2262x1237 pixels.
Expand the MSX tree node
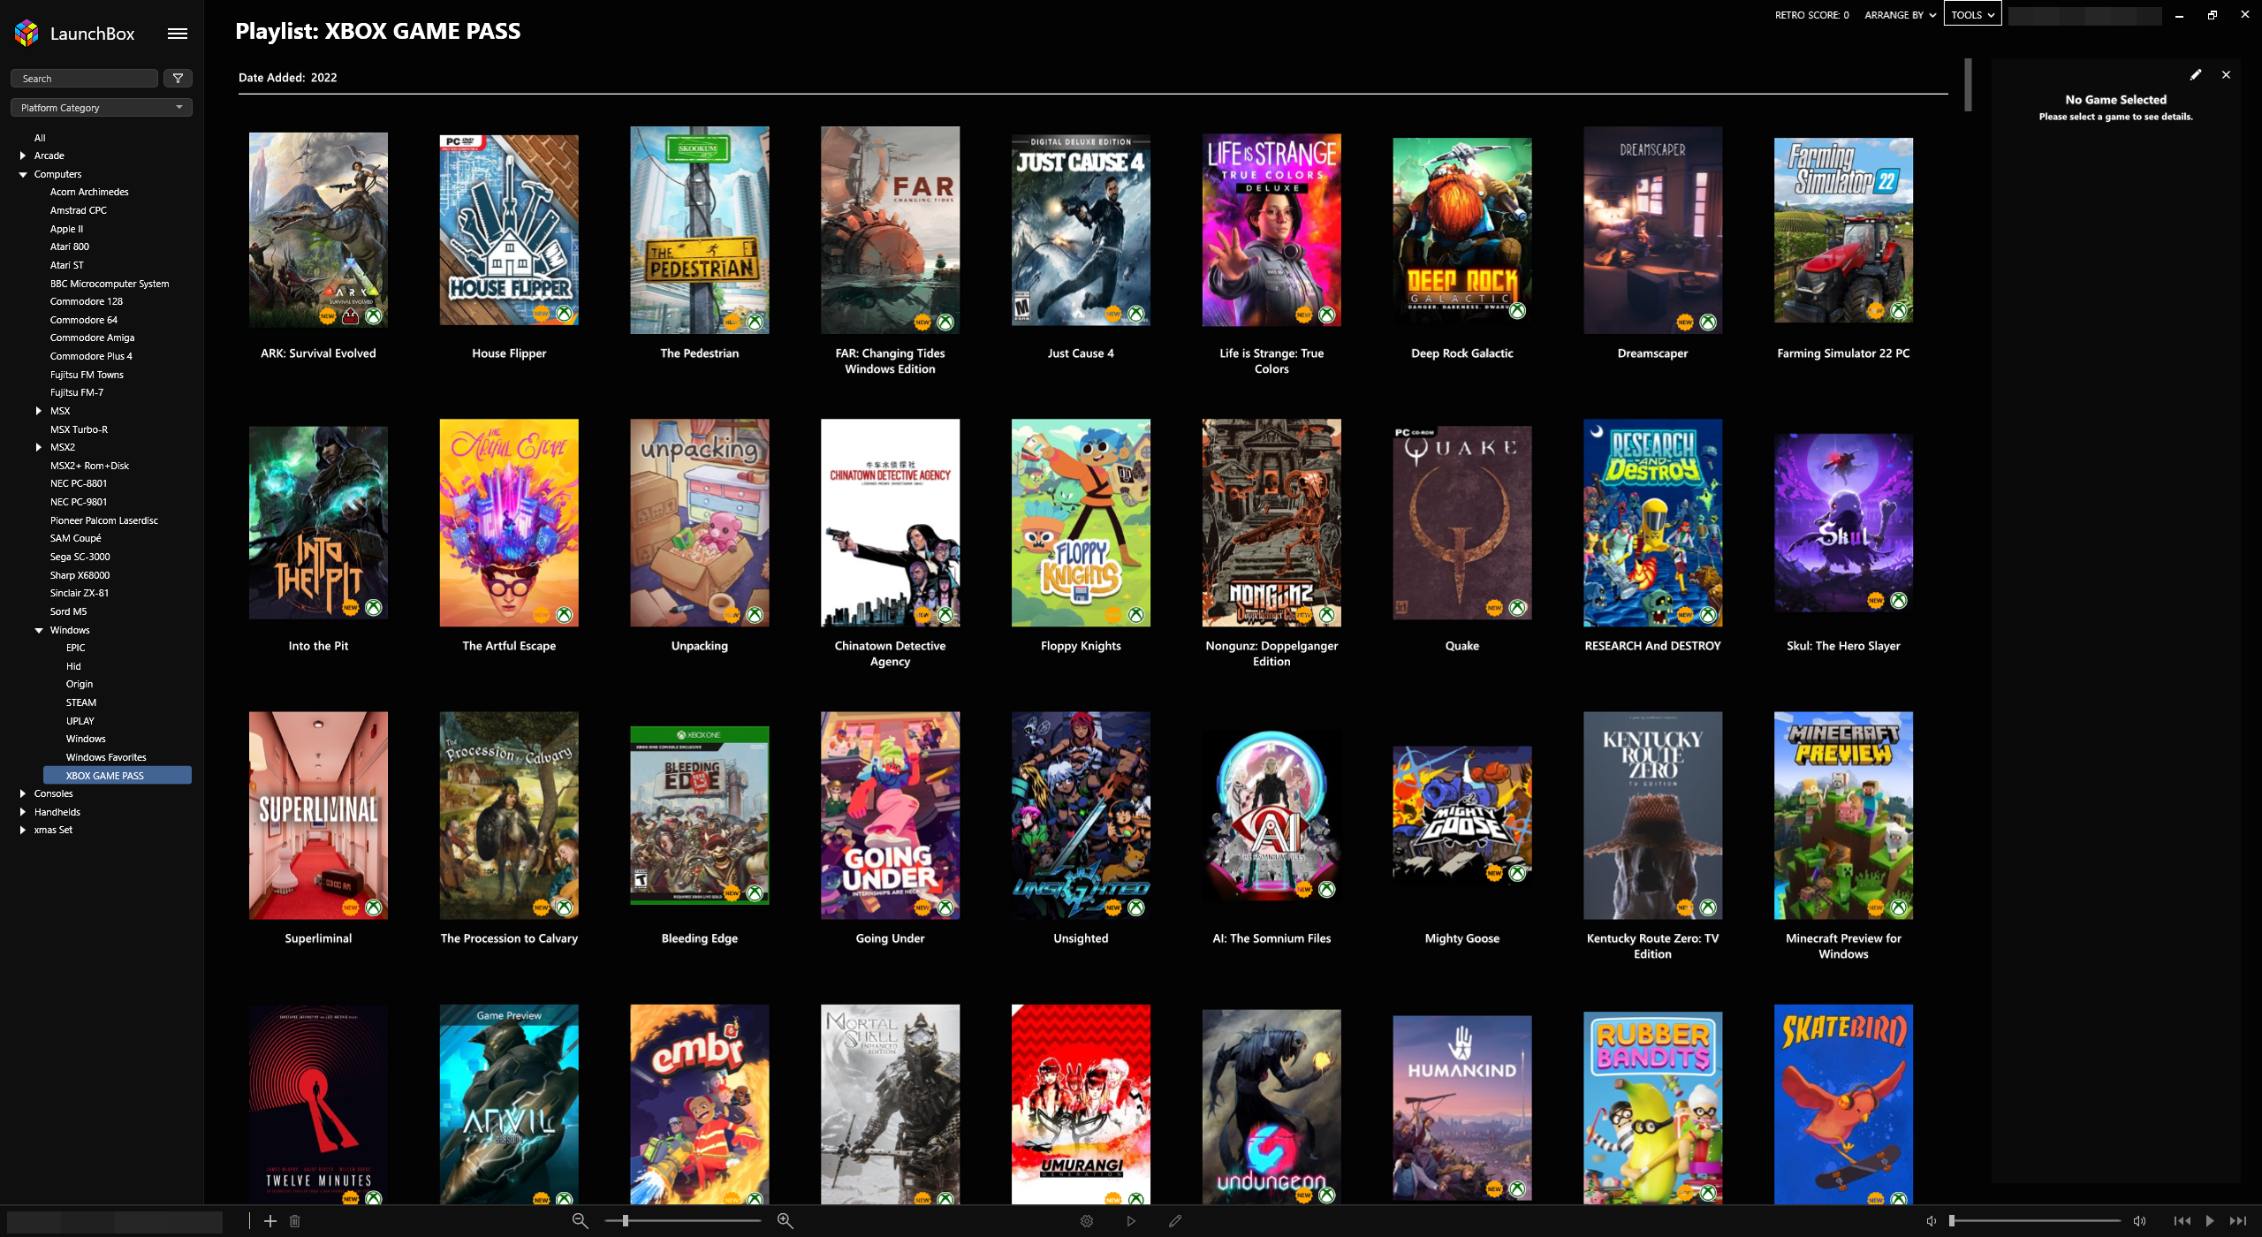click(x=39, y=411)
